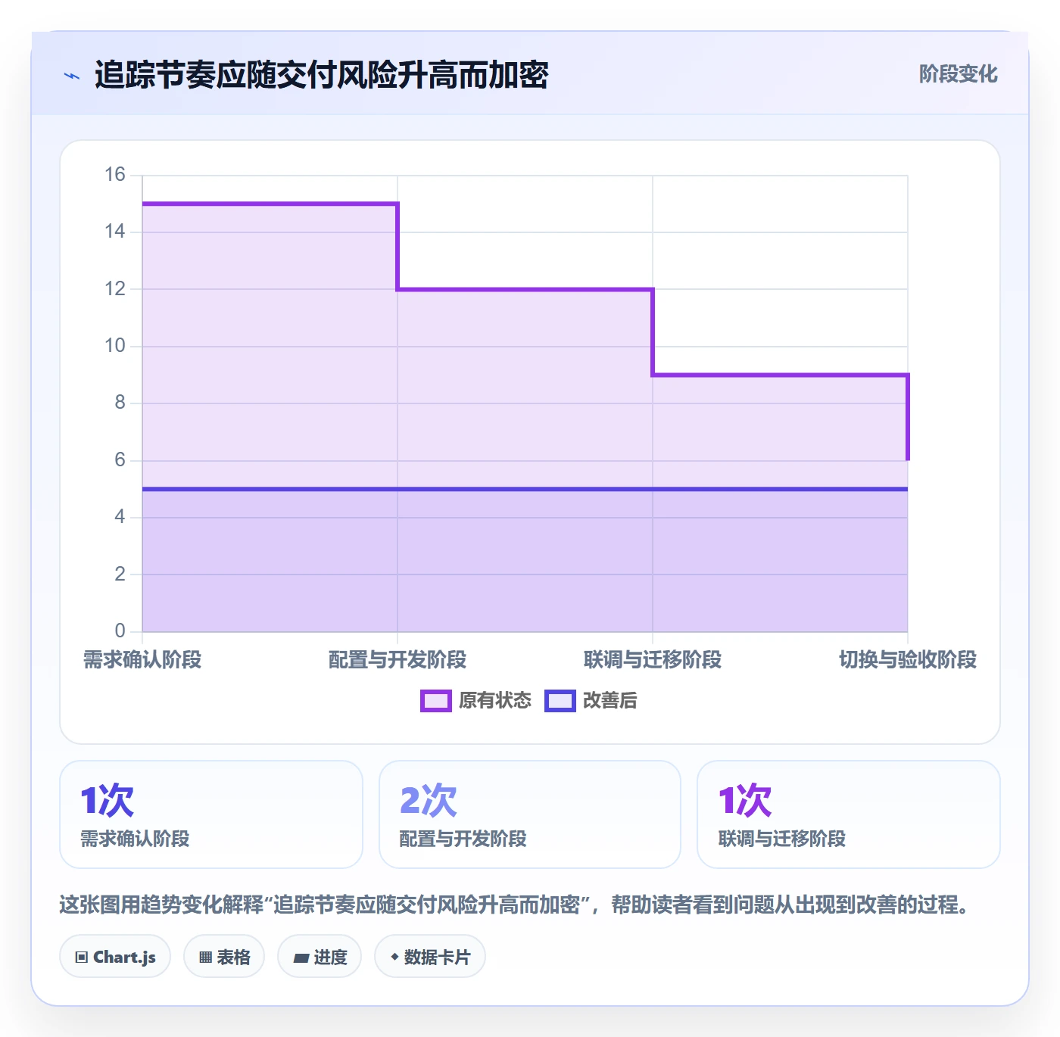This screenshot has height=1037, width=1060.
Task: Click the Chart.js tag icon
Action: (x=82, y=958)
